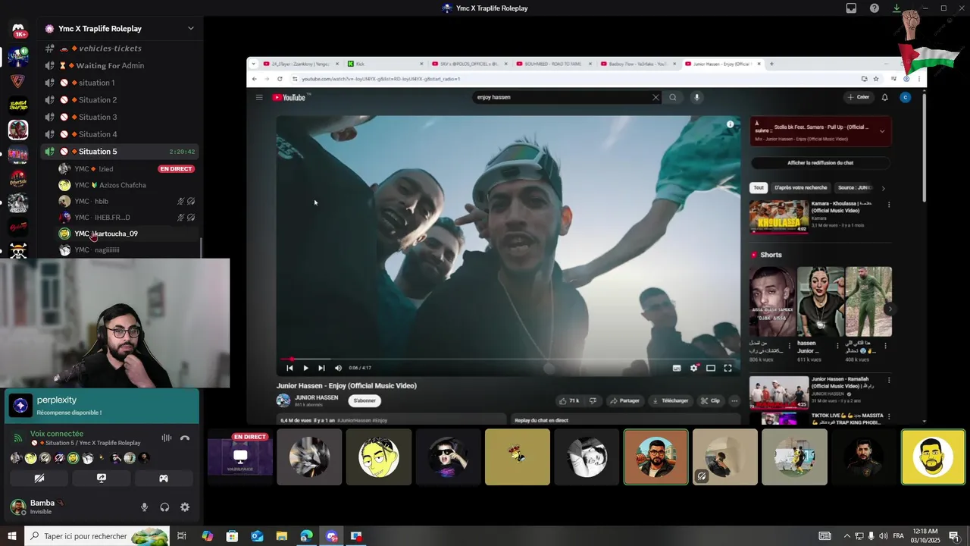Open the Bamba Rooftop server icon
The height and width of the screenshot is (546, 970).
pos(18,105)
